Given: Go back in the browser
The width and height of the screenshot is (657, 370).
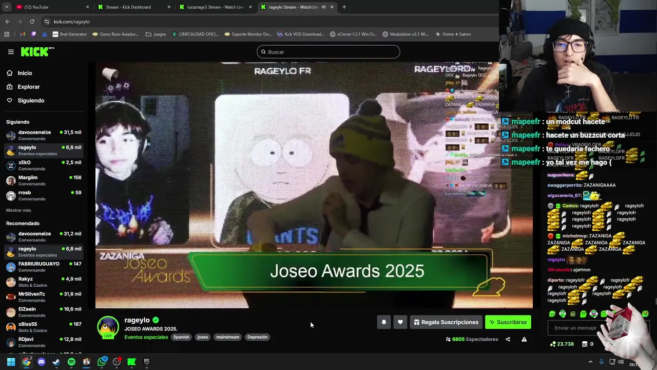Looking at the screenshot, I should point(7,22).
